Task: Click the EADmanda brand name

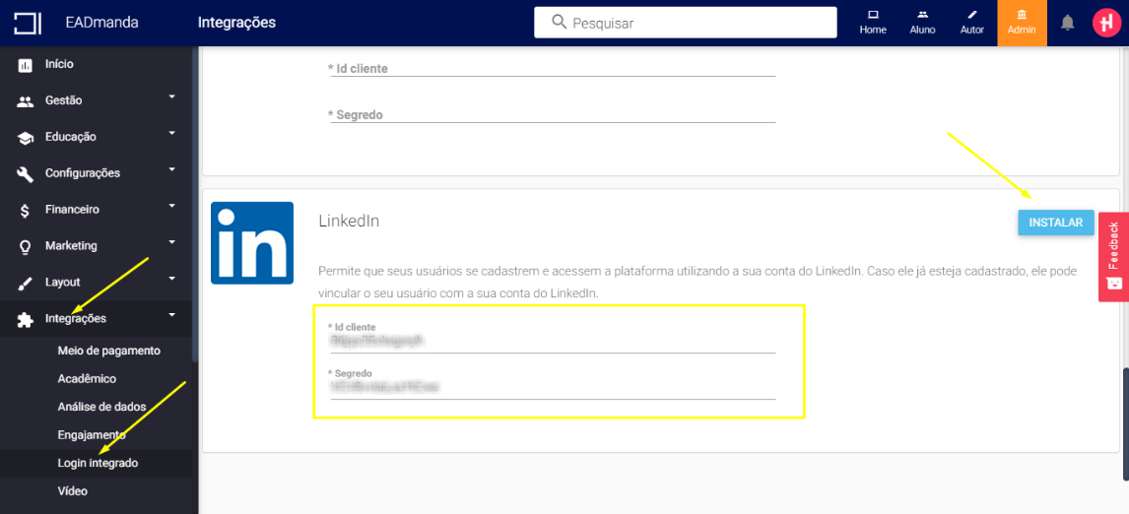Action: [101, 23]
